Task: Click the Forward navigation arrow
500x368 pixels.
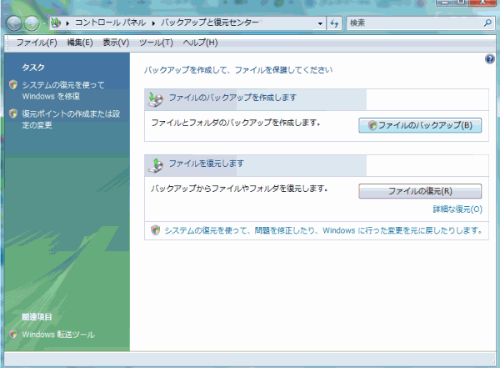Action: pos(32,23)
